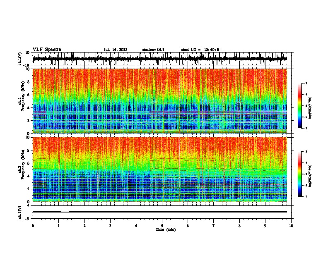Image resolution: width=328 pixels, height=253 pixels.
Task: Click time axis tick label '10'
Action: [x=291, y=226]
